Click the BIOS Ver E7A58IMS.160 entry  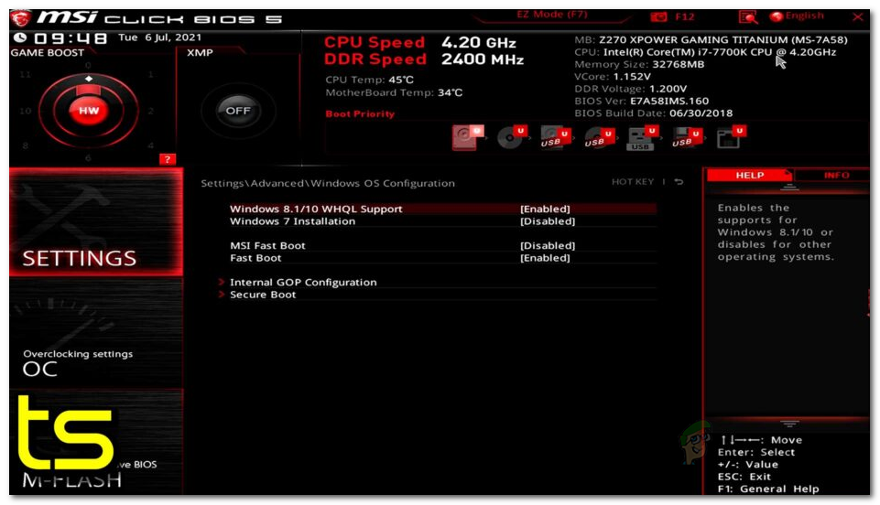tap(642, 101)
